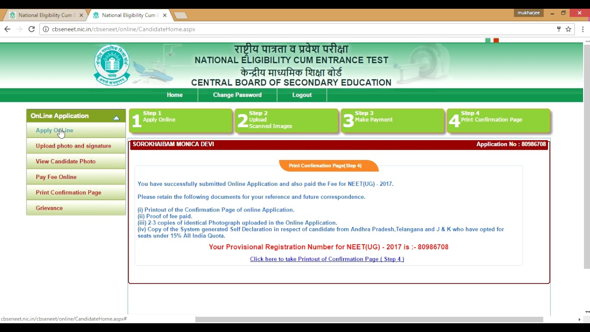Click Step 2 Upload Scanned Images box
Viewport: 590px width, 332px height.
[x=287, y=121]
